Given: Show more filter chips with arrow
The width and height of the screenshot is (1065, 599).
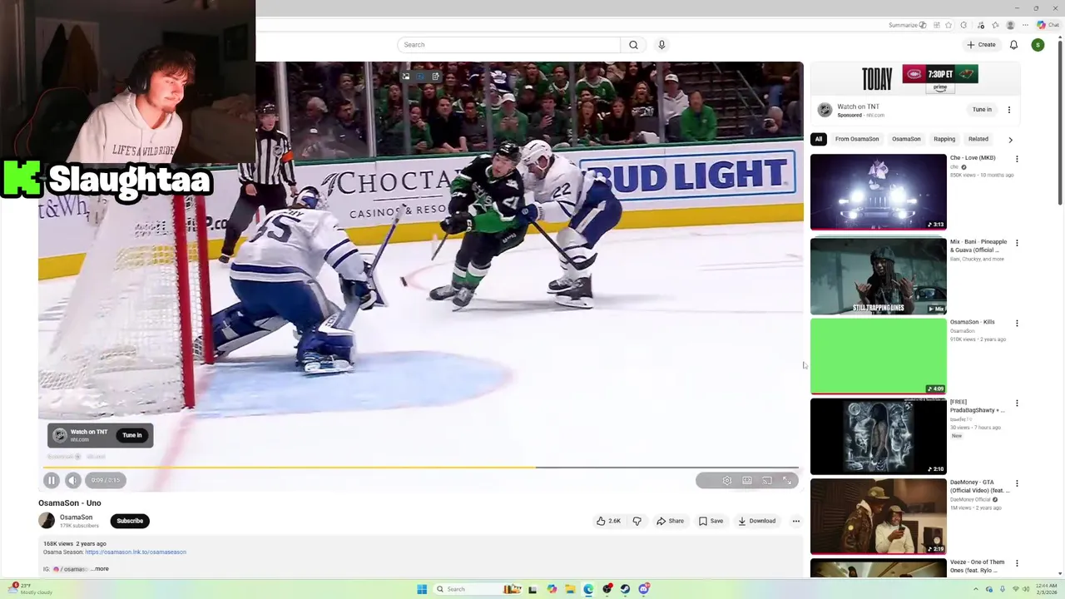Looking at the screenshot, I should coord(1010,140).
